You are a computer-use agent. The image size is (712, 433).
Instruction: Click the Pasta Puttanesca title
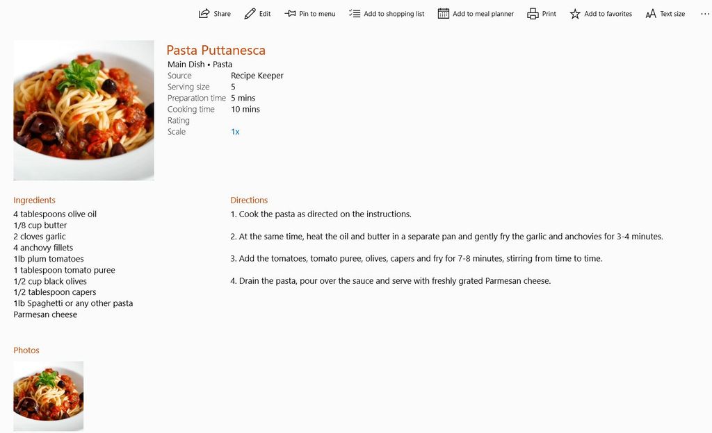216,50
